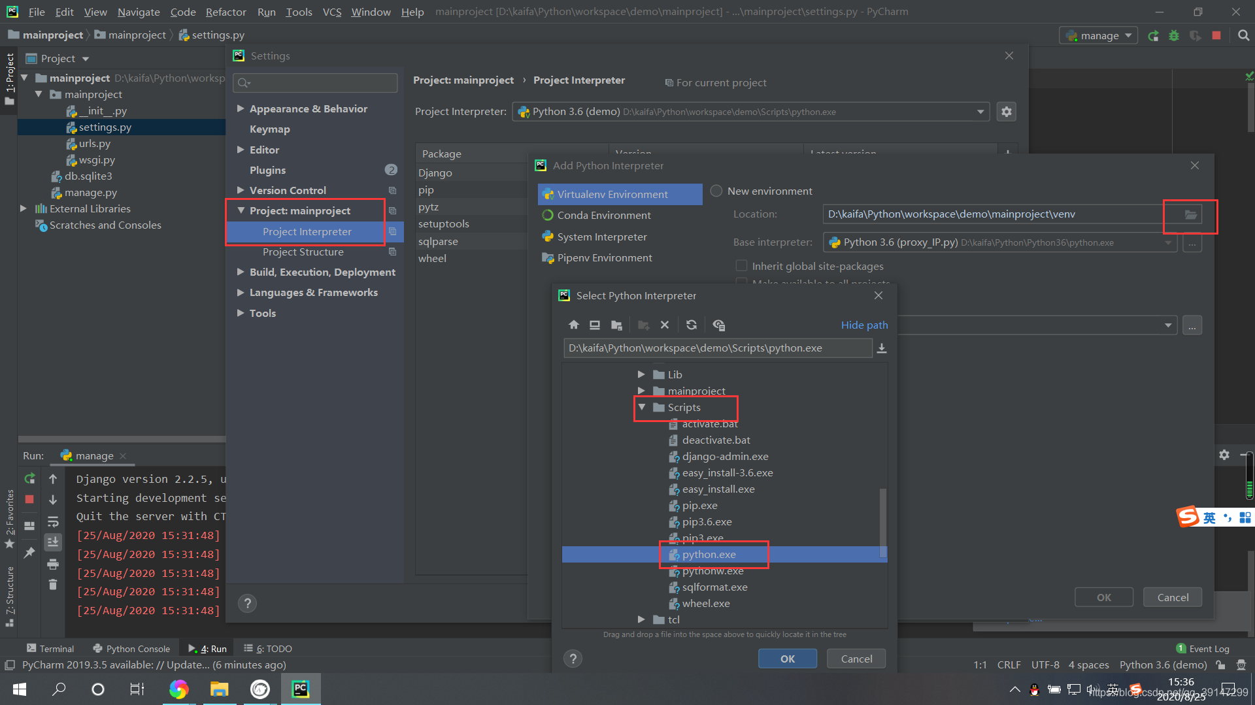Click the path history download-arrow icon

(x=882, y=348)
